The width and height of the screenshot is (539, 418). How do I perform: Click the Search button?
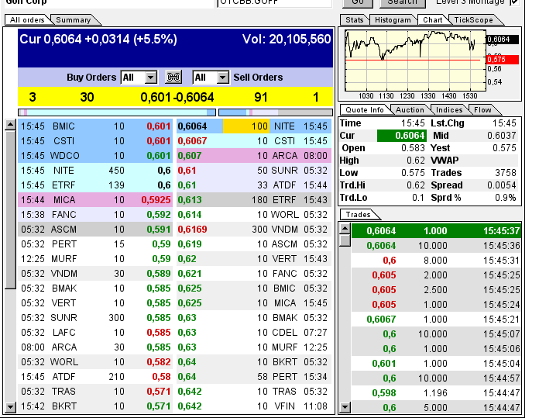(402, 3)
